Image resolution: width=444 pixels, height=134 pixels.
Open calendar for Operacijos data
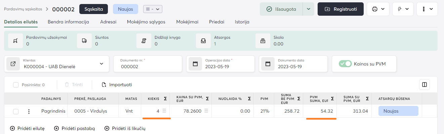pyautogui.click(x=195, y=63)
